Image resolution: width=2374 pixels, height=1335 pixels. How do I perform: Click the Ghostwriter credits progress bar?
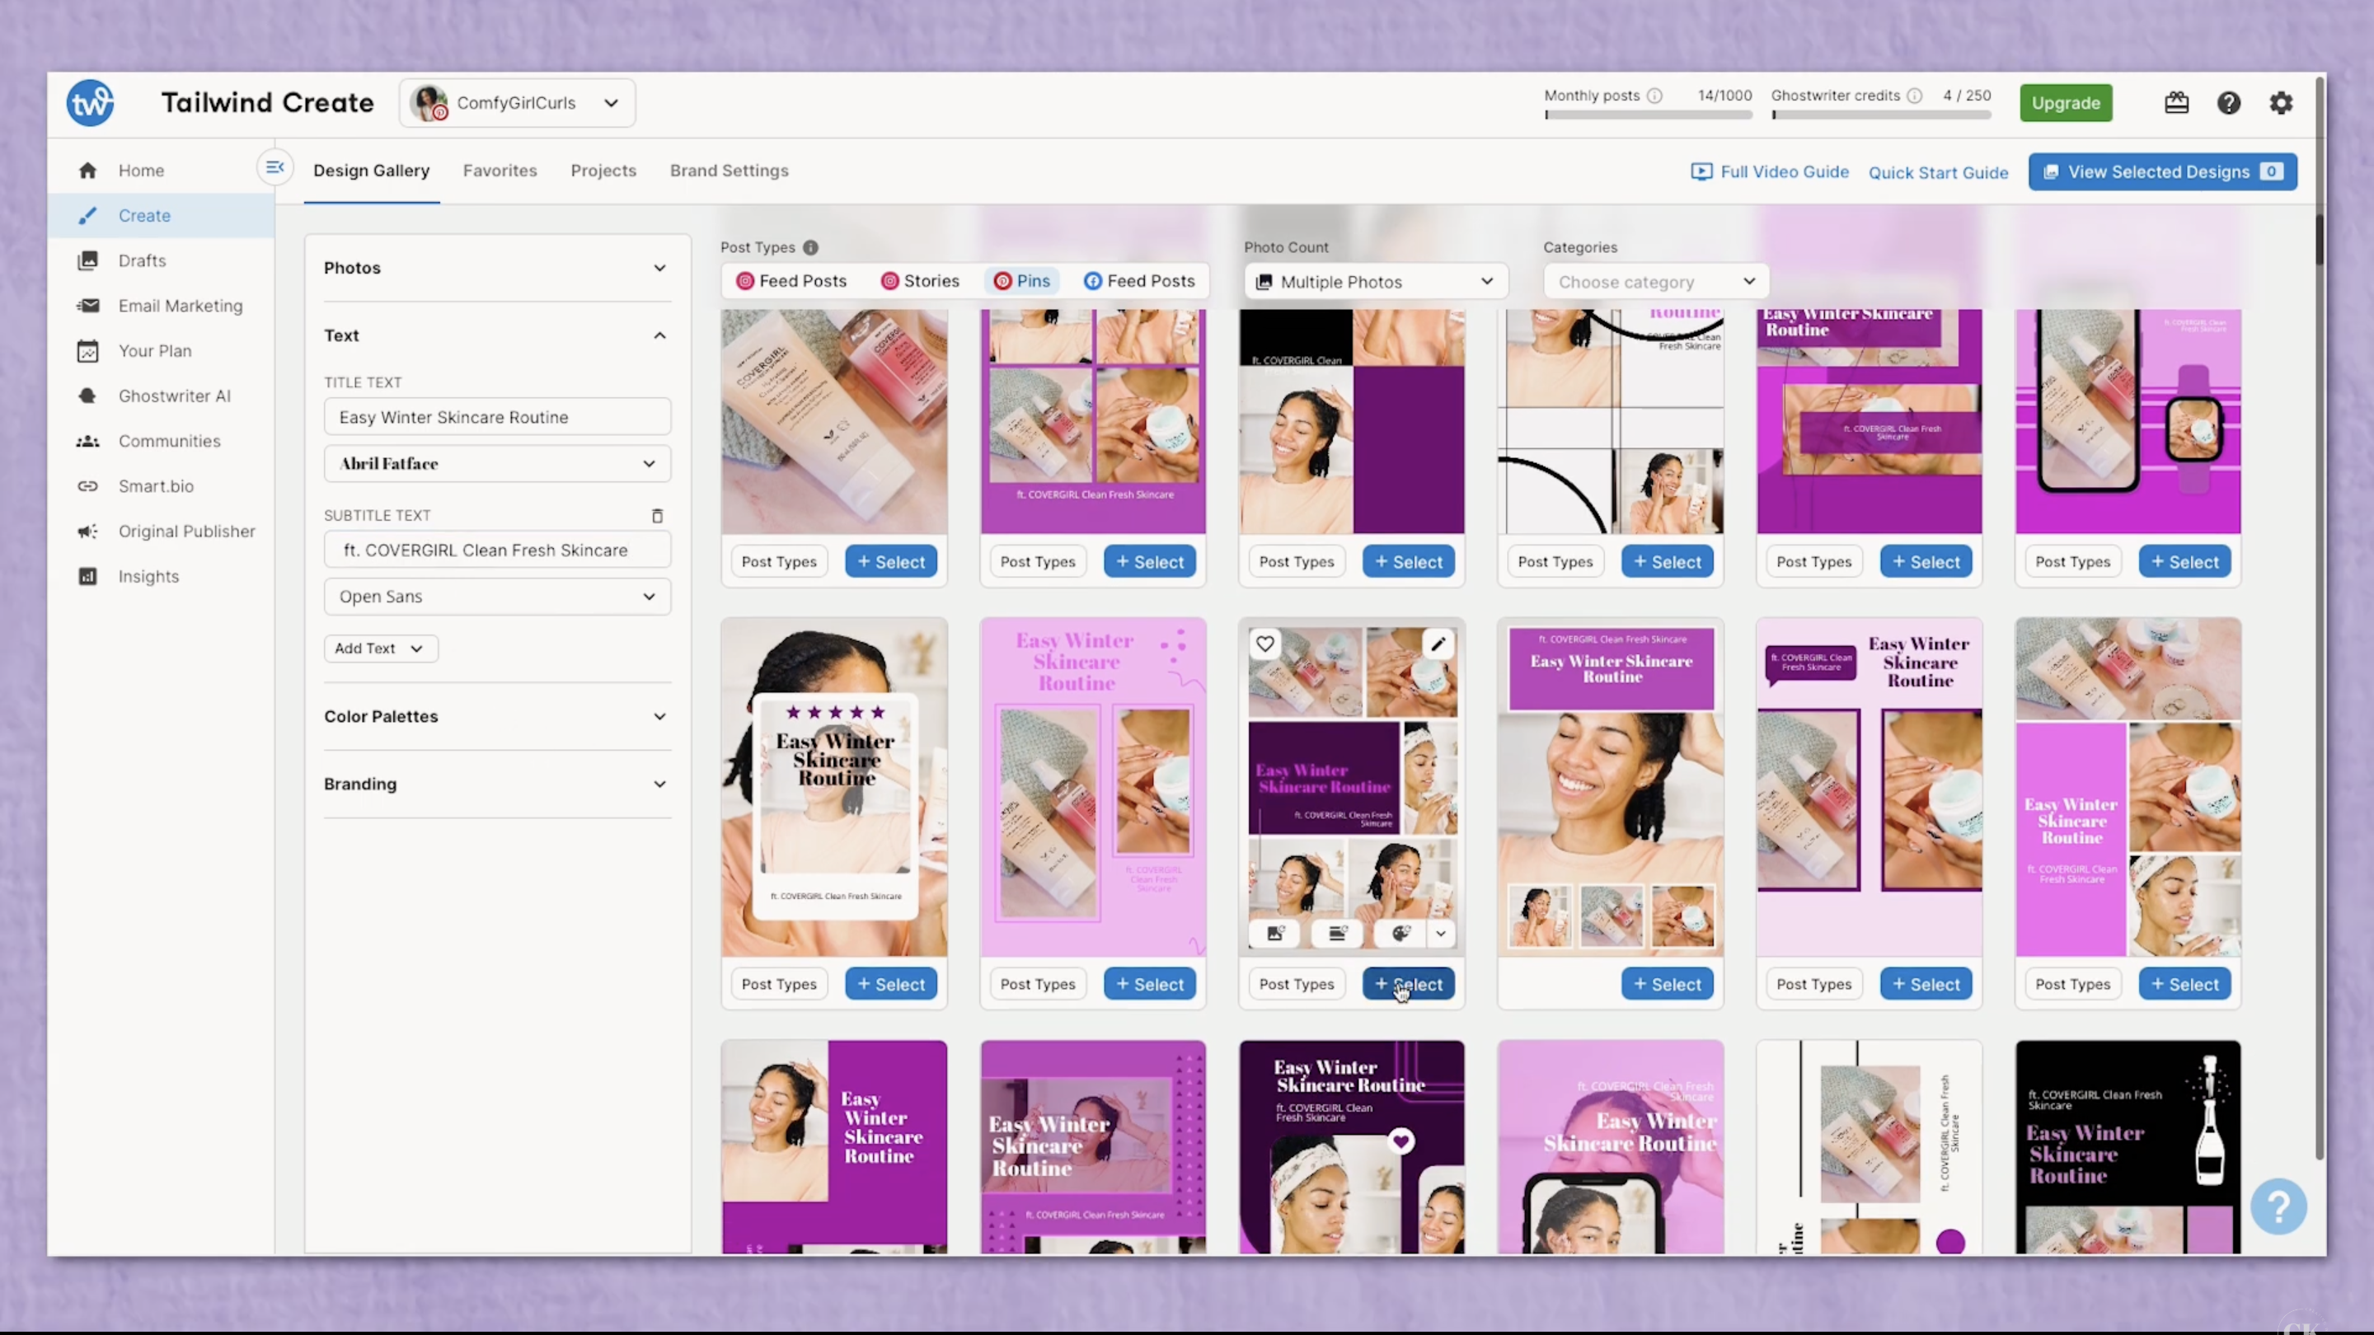click(x=1881, y=115)
